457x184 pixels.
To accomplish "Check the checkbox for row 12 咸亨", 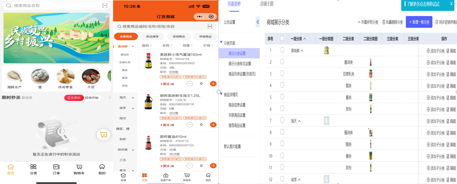I will [282, 179].
